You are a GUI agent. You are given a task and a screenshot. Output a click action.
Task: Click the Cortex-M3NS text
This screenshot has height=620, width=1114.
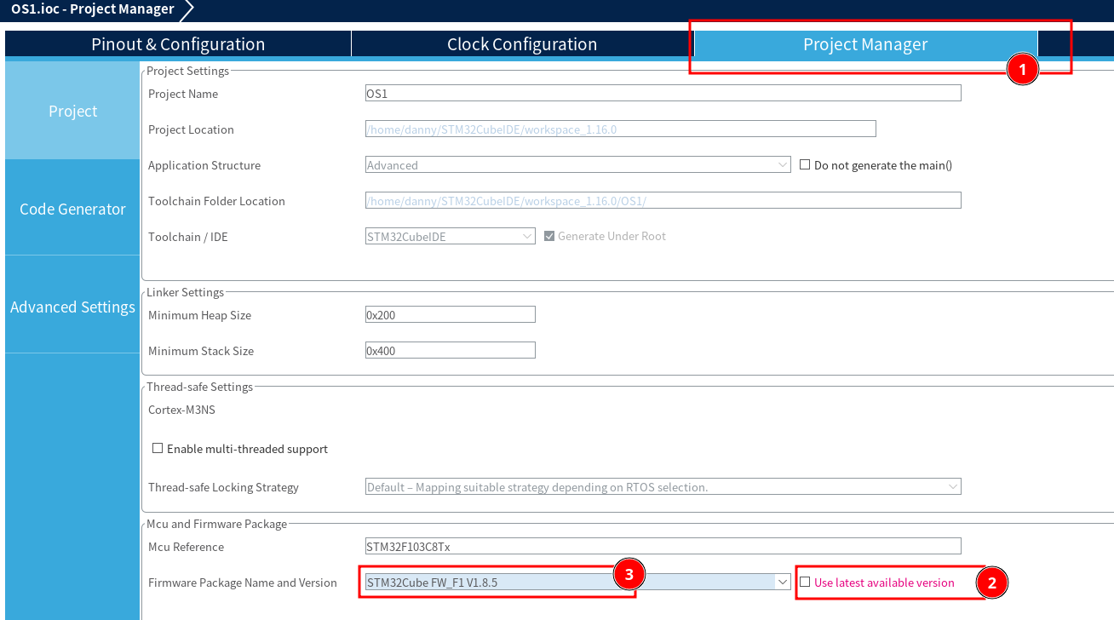pyautogui.click(x=181, y=410)
